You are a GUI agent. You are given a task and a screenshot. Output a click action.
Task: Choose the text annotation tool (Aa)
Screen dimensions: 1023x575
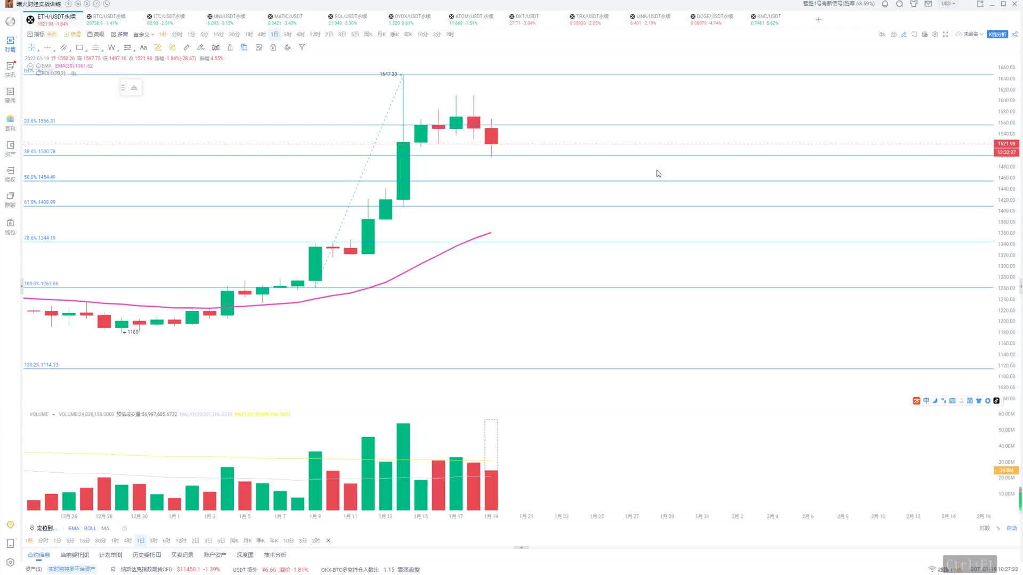coord(143,47)
